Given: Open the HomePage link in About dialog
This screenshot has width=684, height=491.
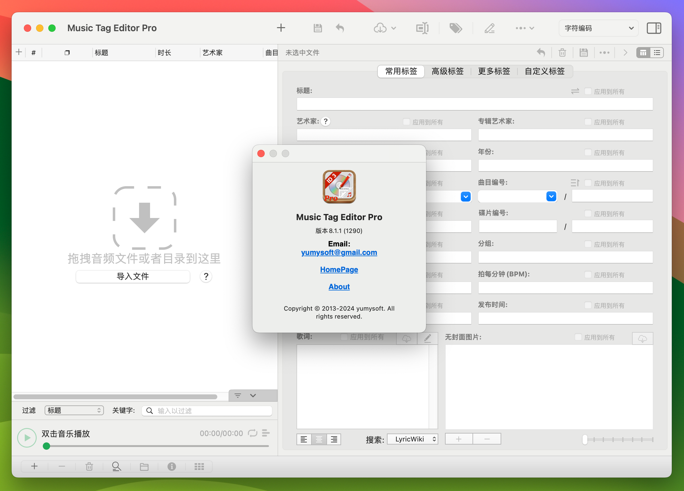Looking at the screenshot, I should pos(339,269).
